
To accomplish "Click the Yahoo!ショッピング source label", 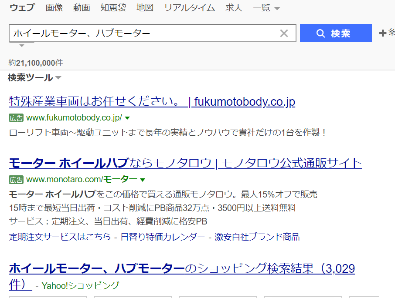I will coord(80,286).
